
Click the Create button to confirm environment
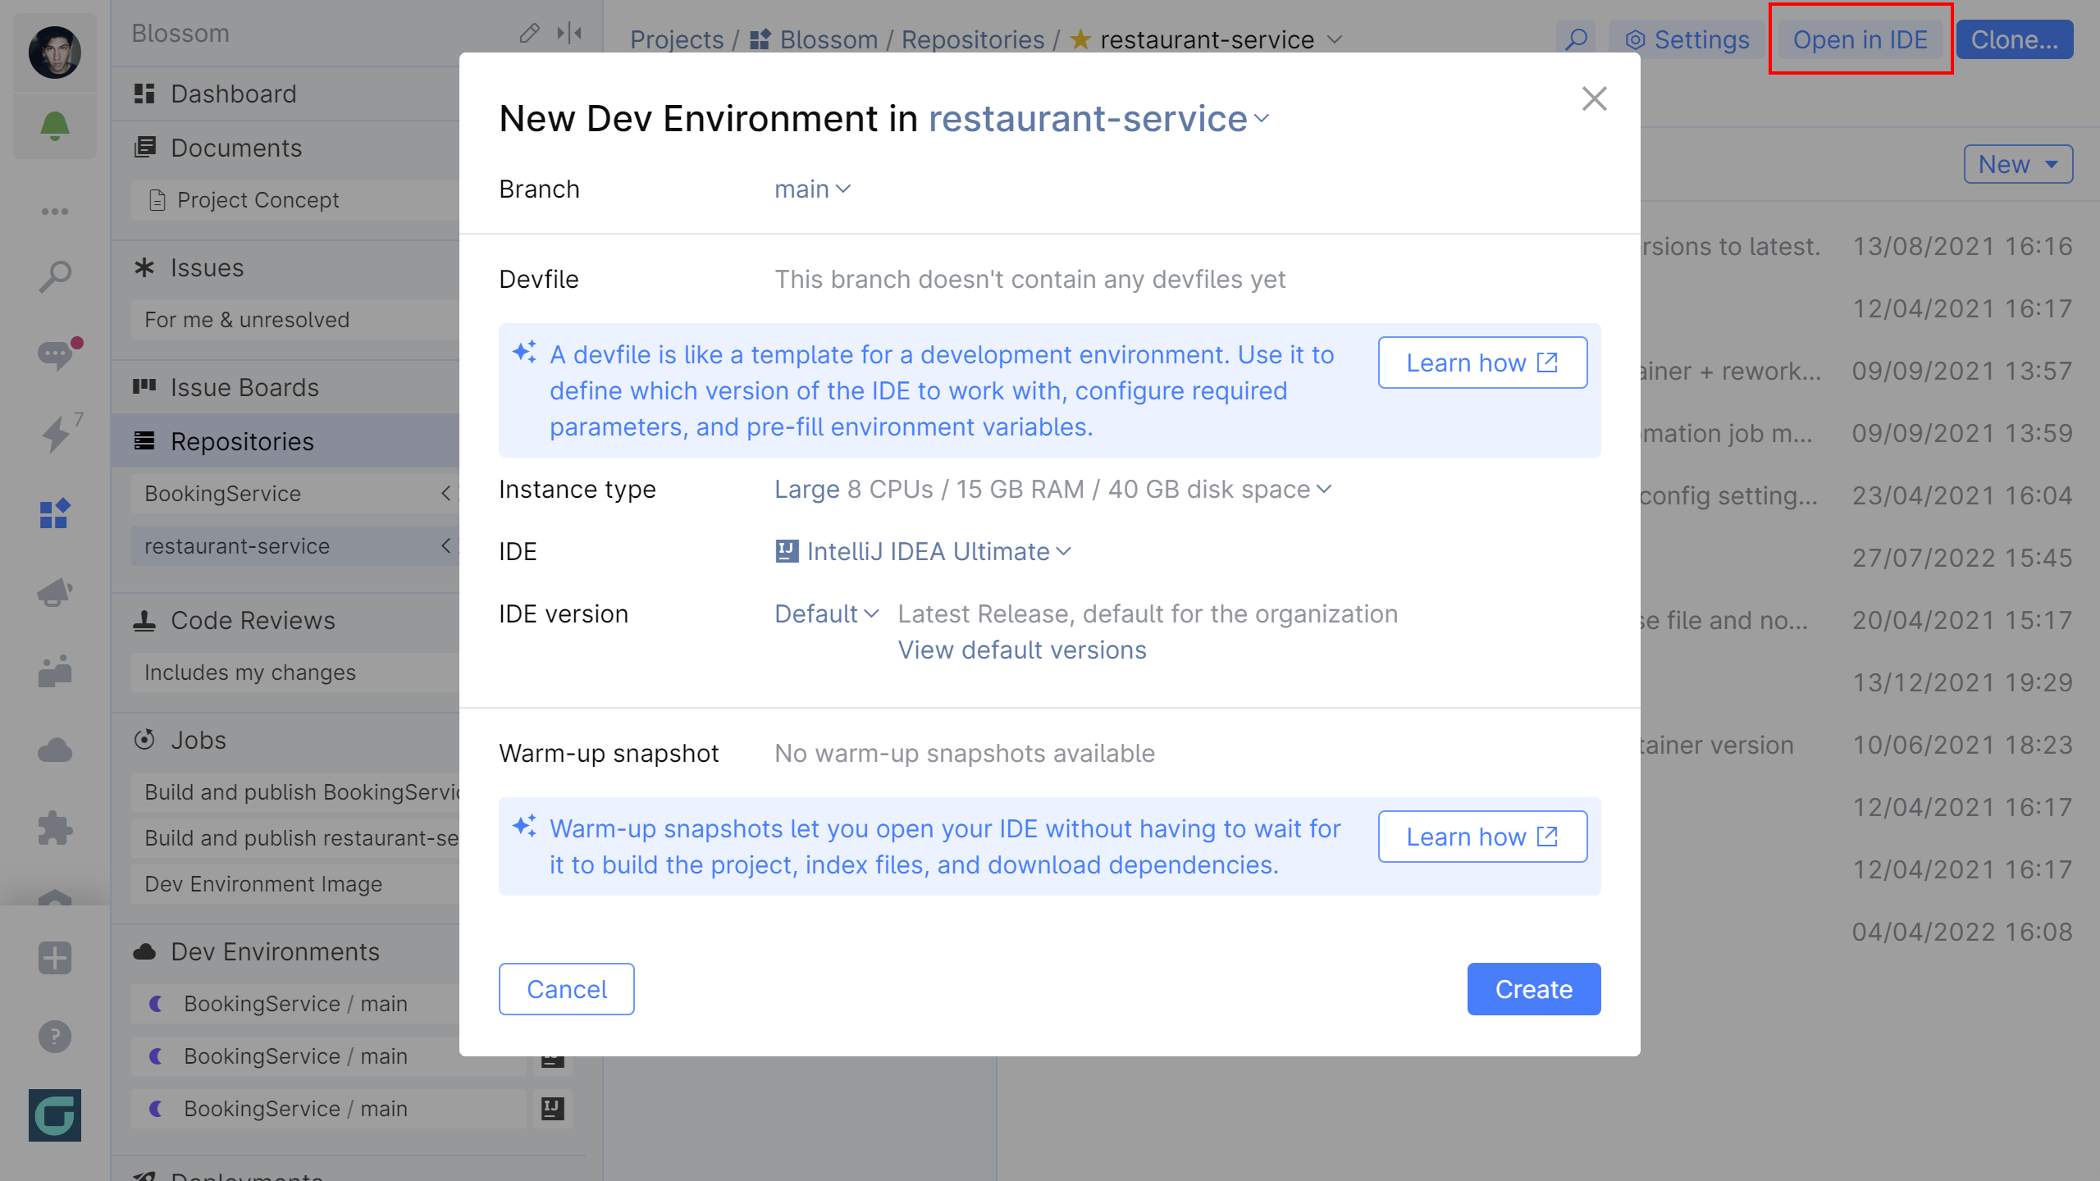pos(1533,989)
